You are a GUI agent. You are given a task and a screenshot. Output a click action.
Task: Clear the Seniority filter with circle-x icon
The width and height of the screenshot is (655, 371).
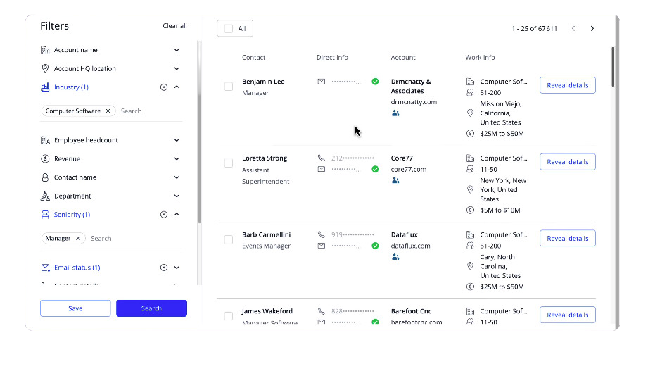point(164,215)
